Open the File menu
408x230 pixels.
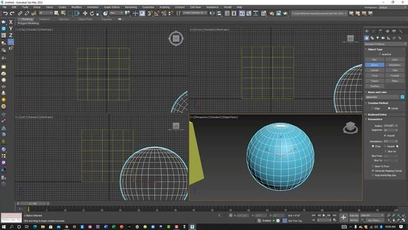pos(4,7)
